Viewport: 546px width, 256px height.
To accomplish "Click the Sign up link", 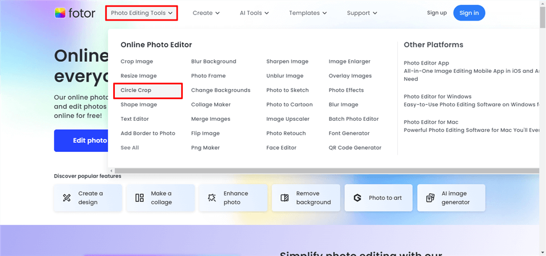I will click(x=437, y=13).
